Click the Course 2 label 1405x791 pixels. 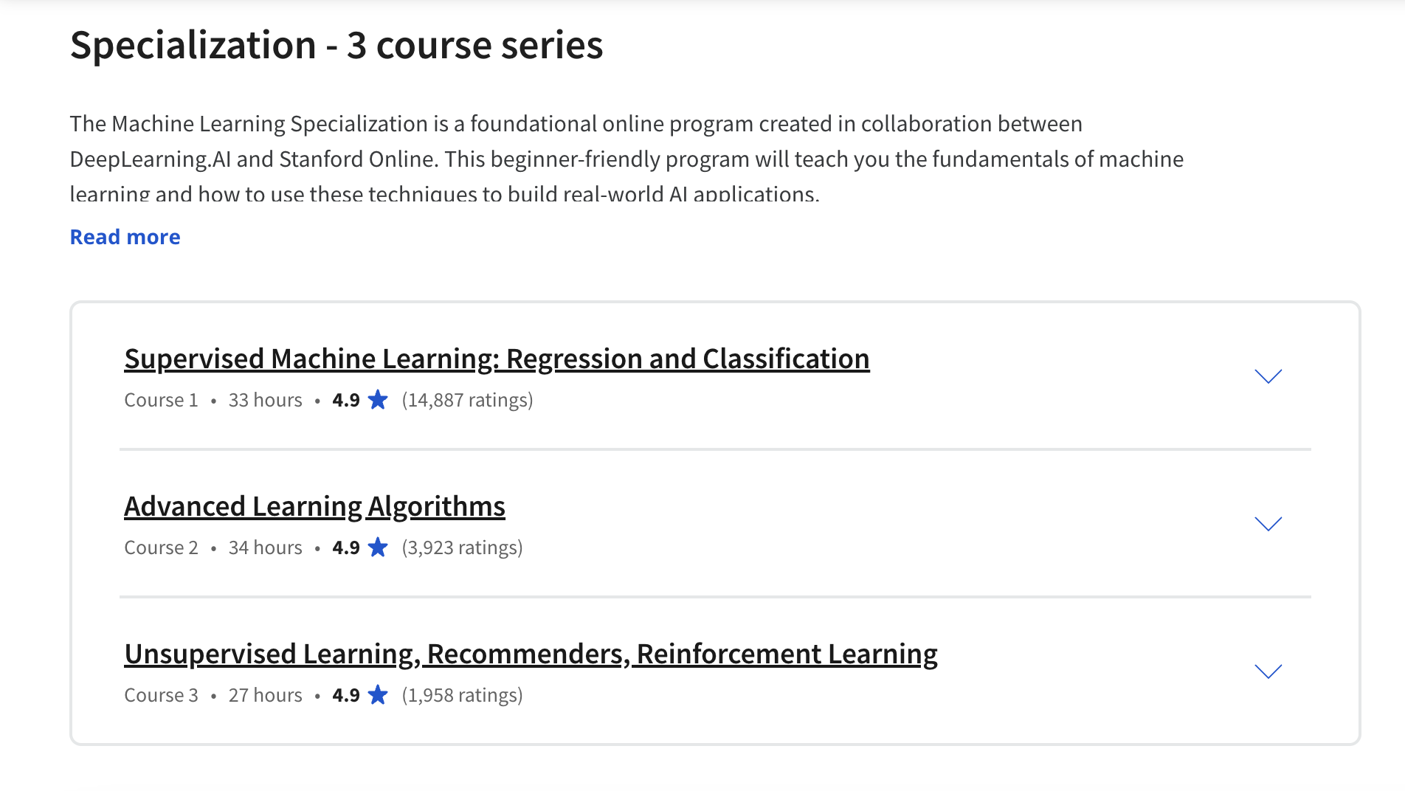[x=161, y=547]
